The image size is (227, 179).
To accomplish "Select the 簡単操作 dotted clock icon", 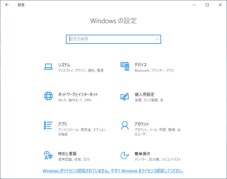I will point(125,155).
